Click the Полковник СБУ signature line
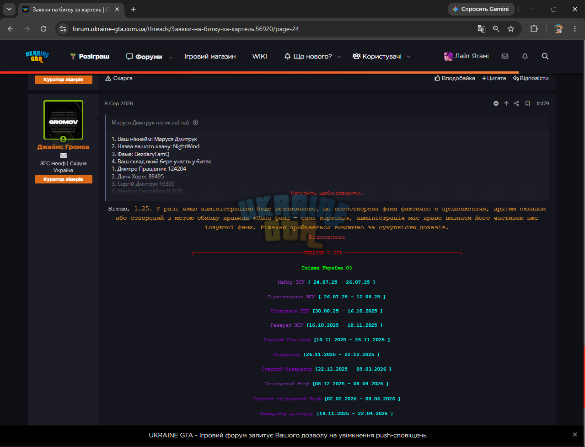 click(327, 311)
